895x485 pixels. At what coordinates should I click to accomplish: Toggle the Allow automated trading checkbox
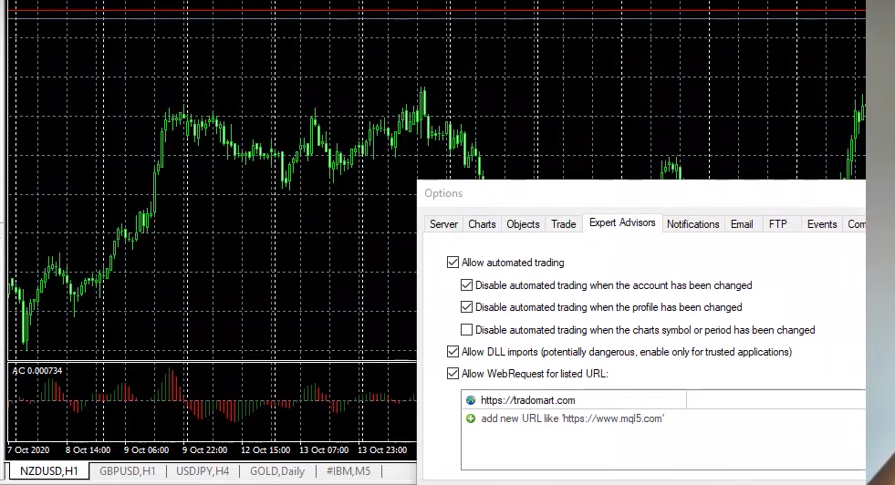(453, 263)
